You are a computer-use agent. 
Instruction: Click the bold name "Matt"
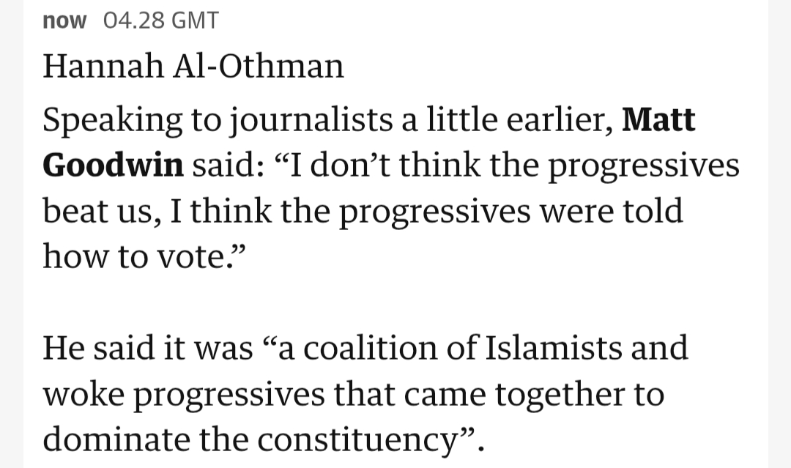click(x=658, y=121)
